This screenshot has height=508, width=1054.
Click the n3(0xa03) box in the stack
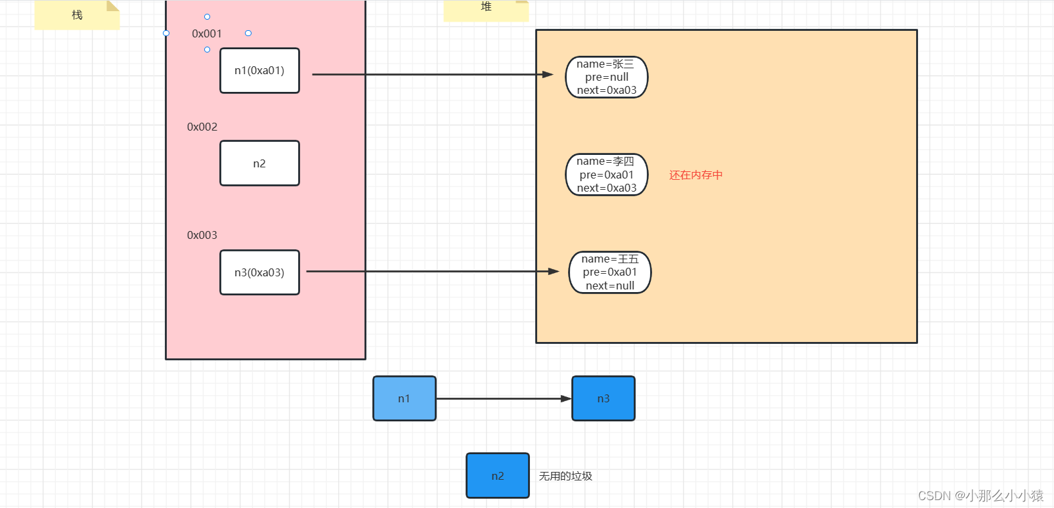(259, 272)
